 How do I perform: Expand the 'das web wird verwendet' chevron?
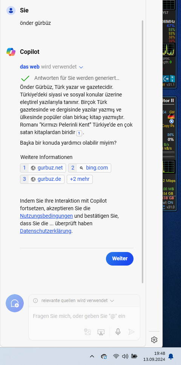[81, 67]
